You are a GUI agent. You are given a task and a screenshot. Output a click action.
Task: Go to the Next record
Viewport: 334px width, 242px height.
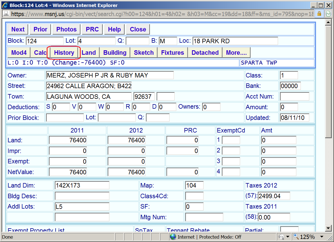(18, 29)
